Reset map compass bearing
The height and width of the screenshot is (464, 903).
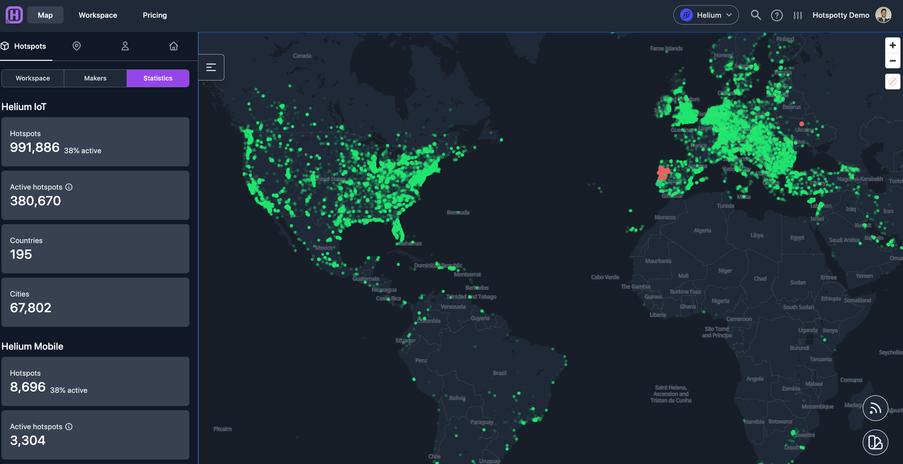(x=893, y=82)
